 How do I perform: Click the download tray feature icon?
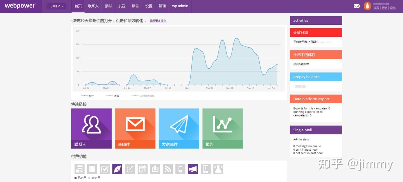coord(155,169)
